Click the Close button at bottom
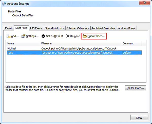 pyautogui.click(x=139, y=118)
